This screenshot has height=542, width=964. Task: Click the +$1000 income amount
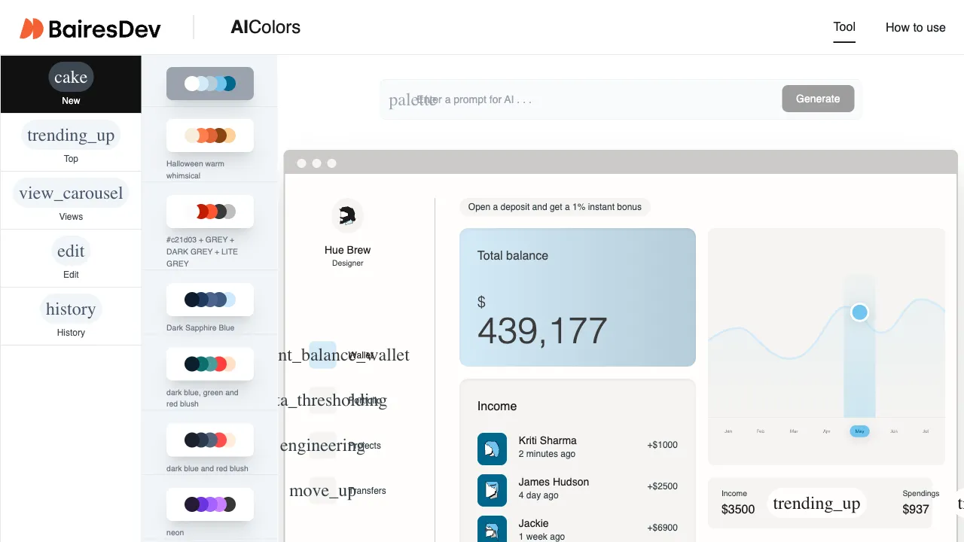tap(662, 445)
